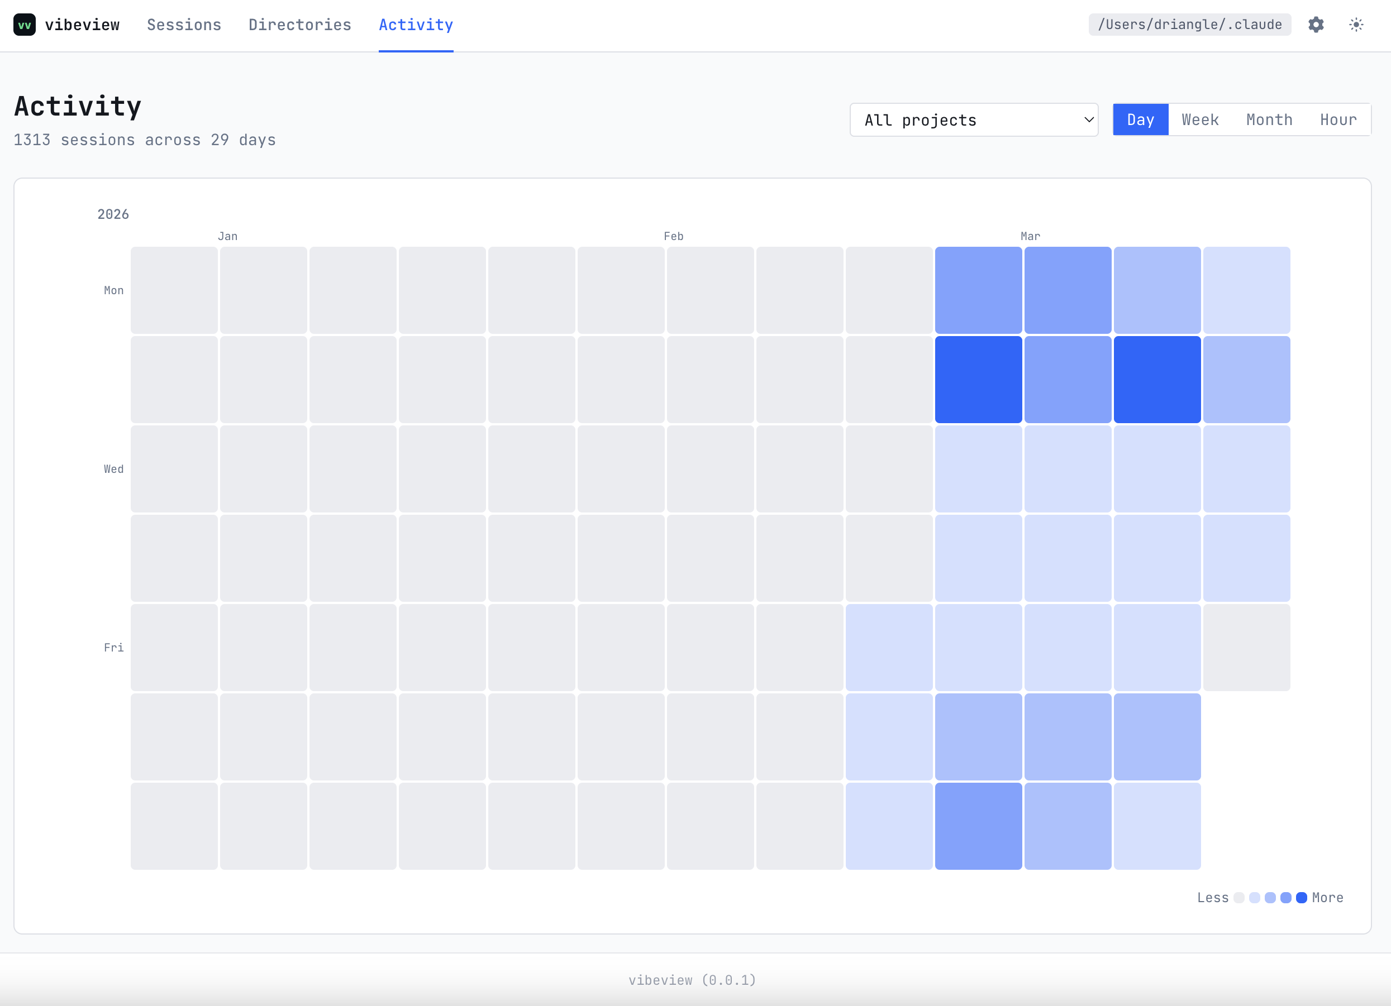Click the All projects dropdown chevron arrow
The height and width of the screenshot is (1006, 1391).
pyautogui.click(x=1089, y=119)
